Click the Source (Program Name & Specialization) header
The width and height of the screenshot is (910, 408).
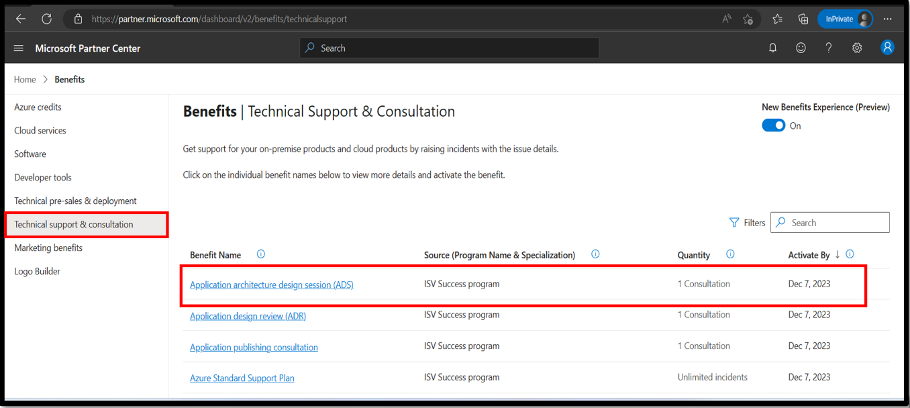(x=500, y=255)
